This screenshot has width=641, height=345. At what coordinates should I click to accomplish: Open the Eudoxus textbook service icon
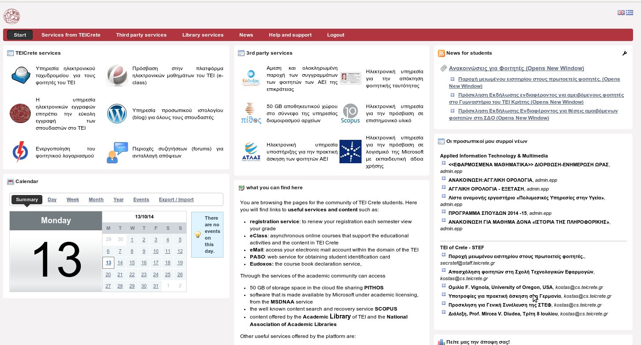click(x=251, y=78)
